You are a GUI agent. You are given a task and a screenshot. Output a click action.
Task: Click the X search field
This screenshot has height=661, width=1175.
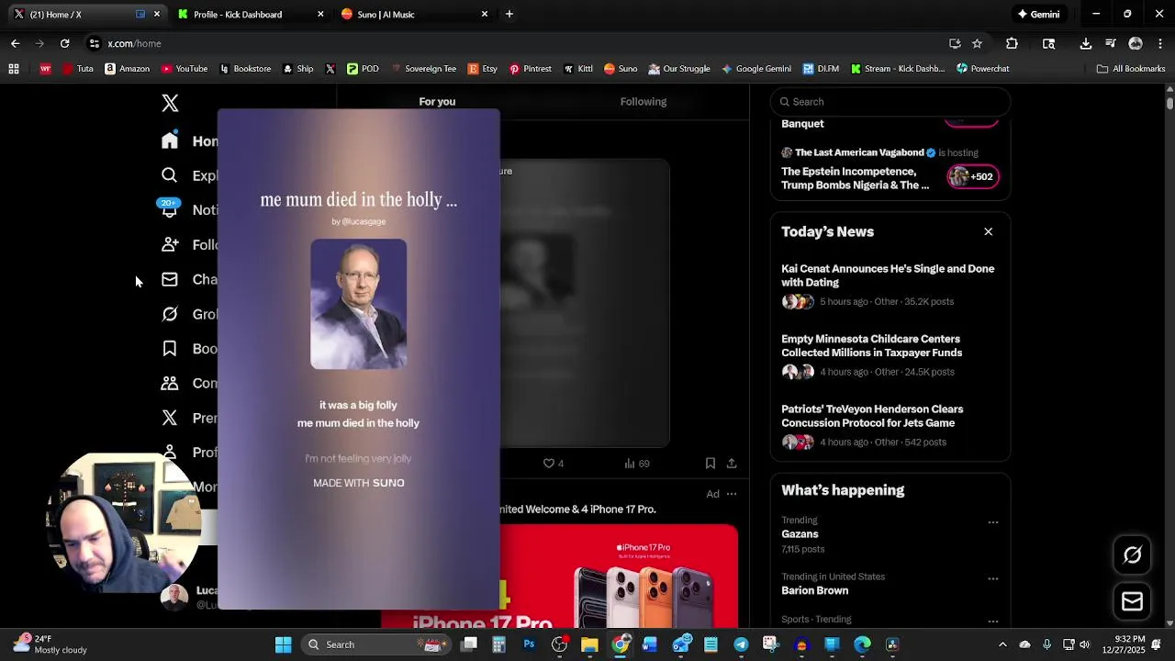pyautogui.click(x=890, y=102)
